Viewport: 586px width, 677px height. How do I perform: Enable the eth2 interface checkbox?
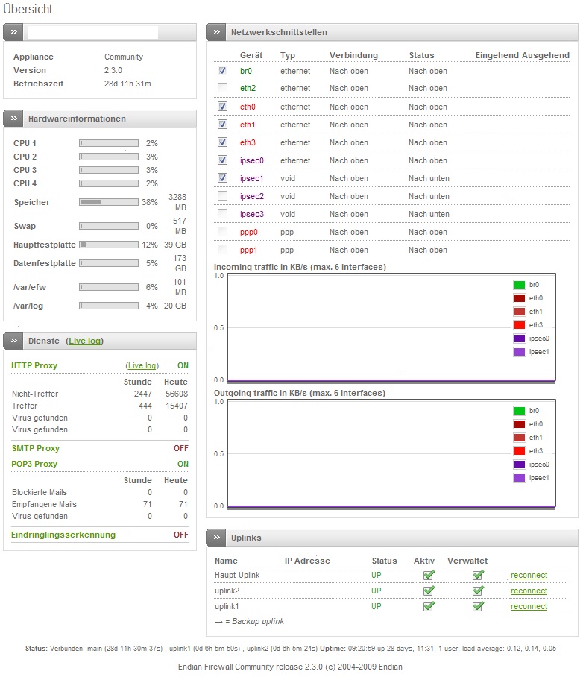click(x=222, y=89)
